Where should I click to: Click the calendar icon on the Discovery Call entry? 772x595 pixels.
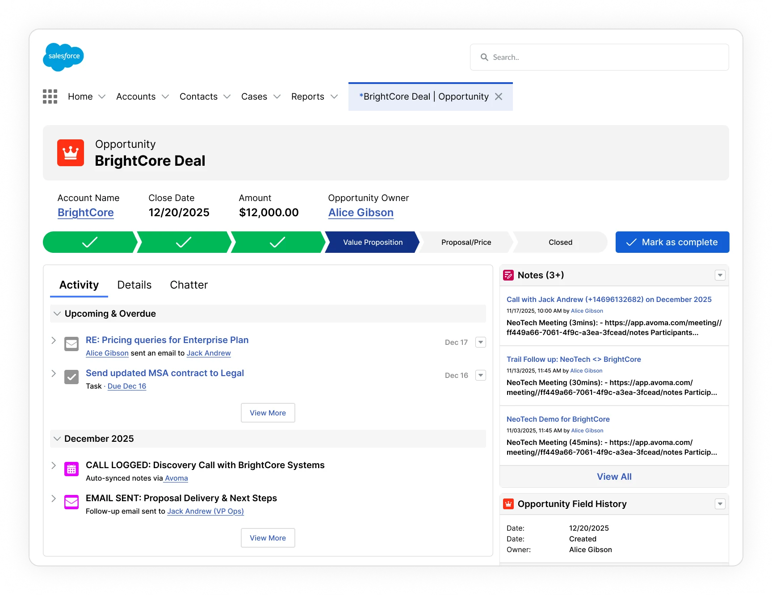71,469
